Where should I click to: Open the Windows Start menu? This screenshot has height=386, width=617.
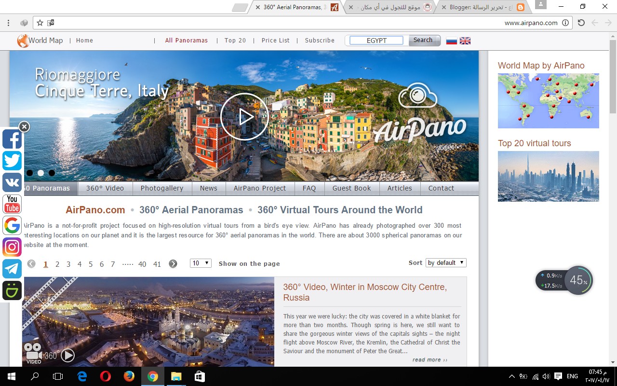pyautogui.click(x=12, y=376)
